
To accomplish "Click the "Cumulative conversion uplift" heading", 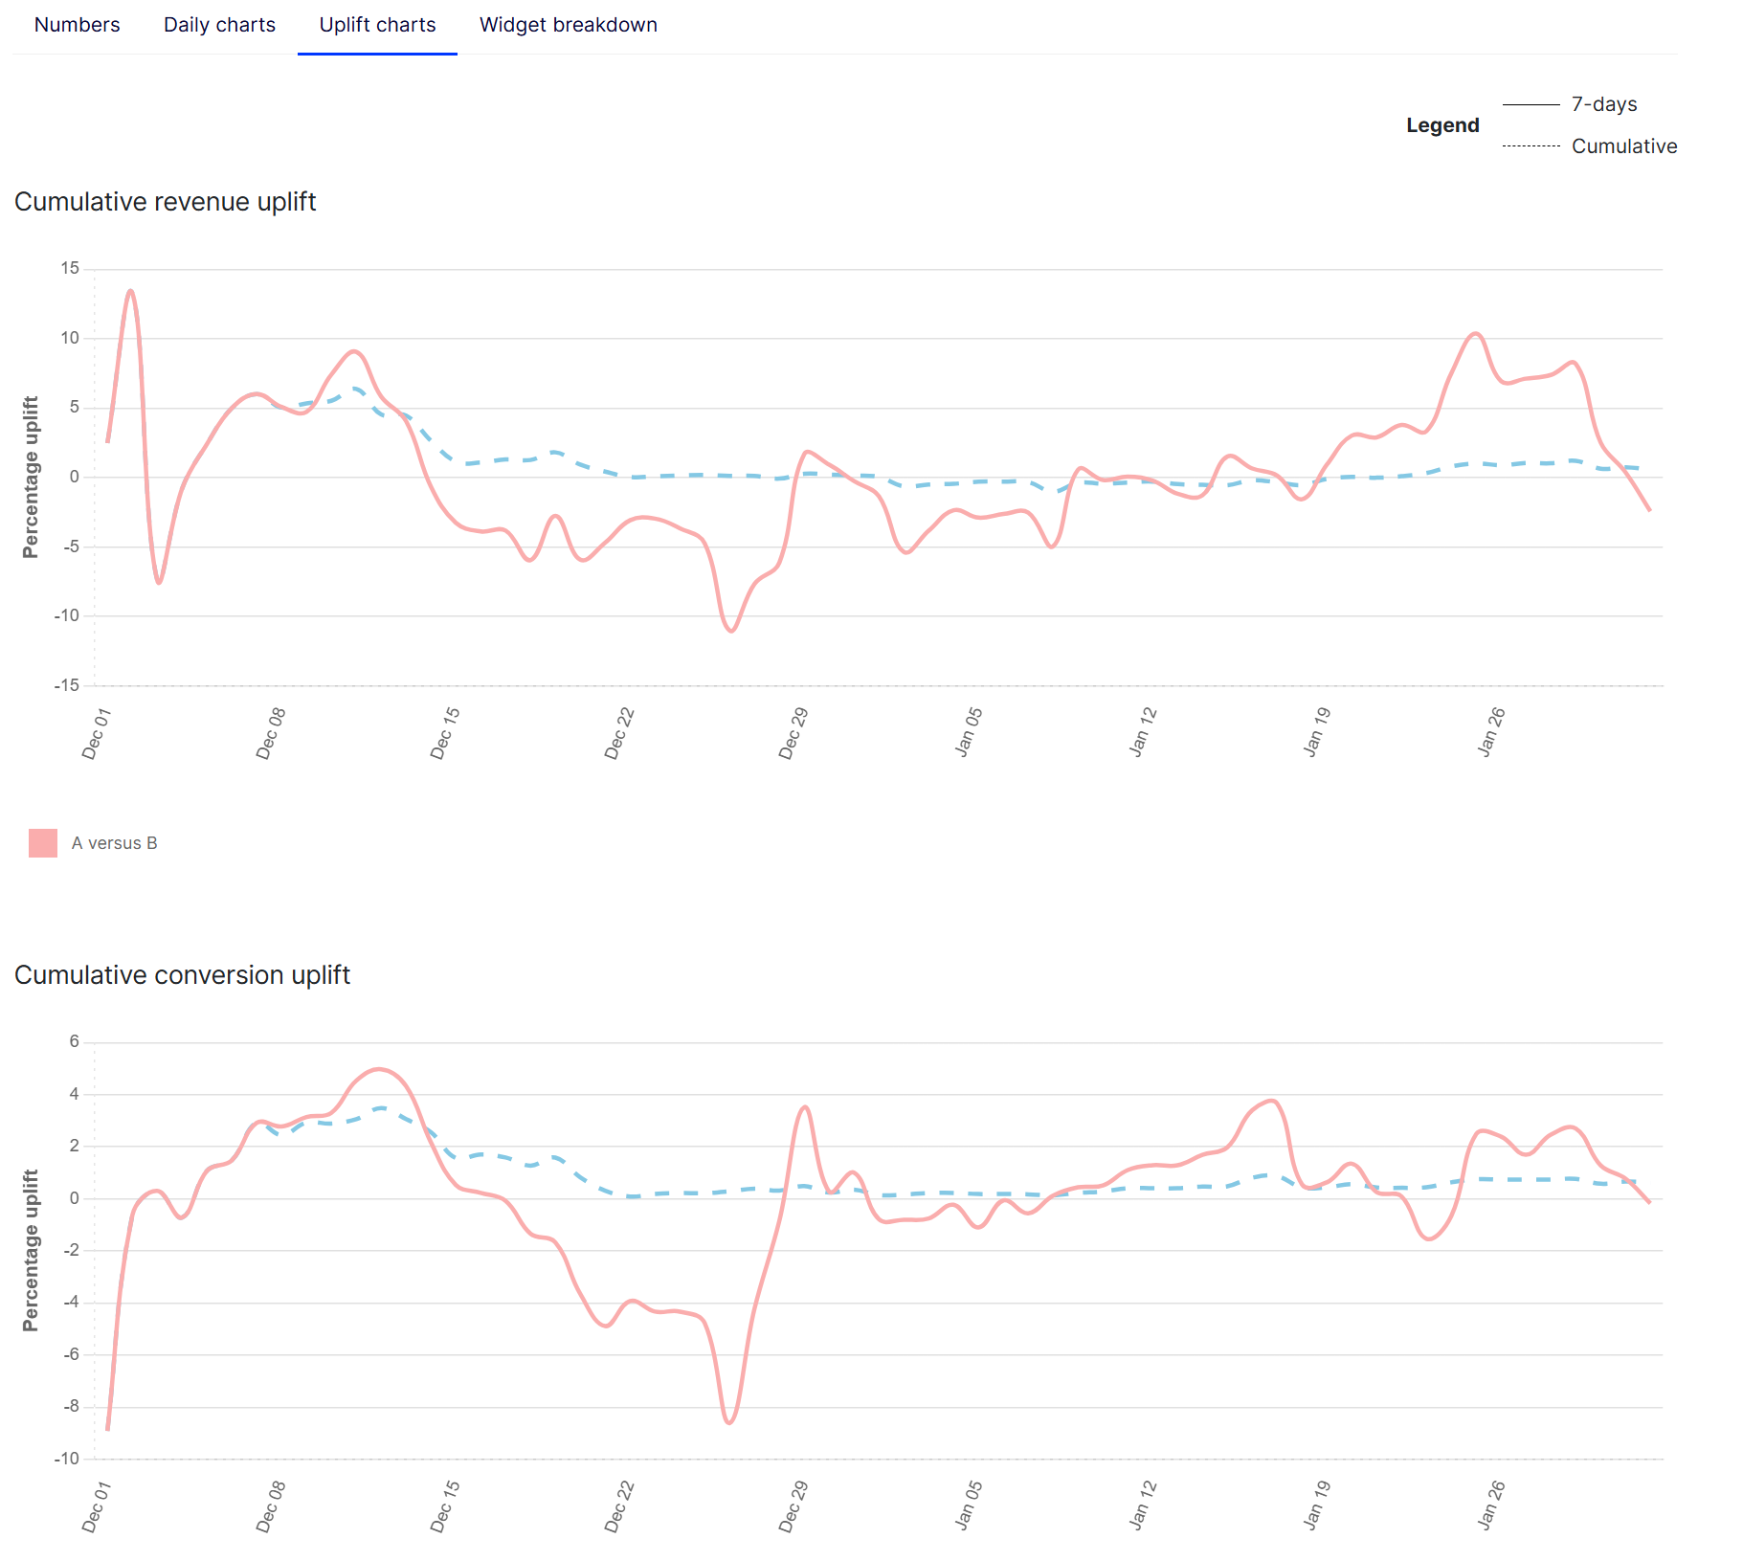I will (x=182, y=975).
